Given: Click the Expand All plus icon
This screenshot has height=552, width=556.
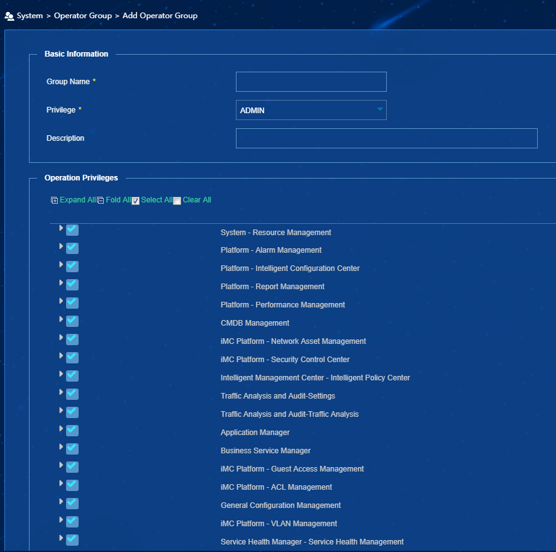Looking at the screenshot, I should 54,201.
